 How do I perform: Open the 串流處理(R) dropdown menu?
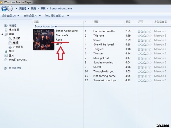tap(32, 16)
